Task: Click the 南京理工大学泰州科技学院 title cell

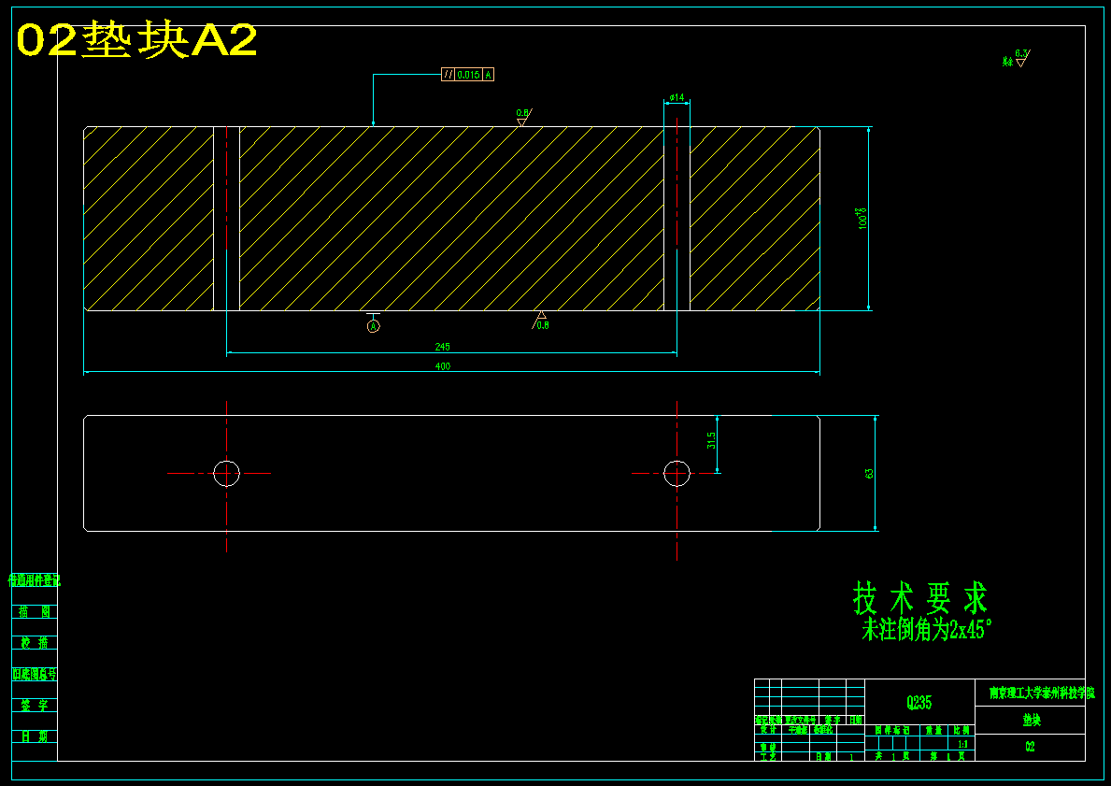Action: tap(1031, 693)
